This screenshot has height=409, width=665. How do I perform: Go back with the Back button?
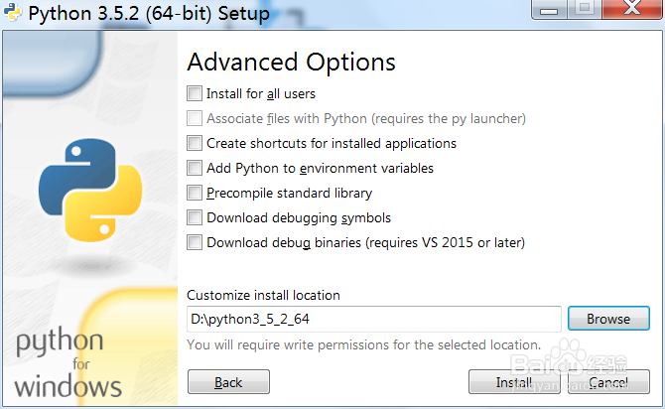228,382
